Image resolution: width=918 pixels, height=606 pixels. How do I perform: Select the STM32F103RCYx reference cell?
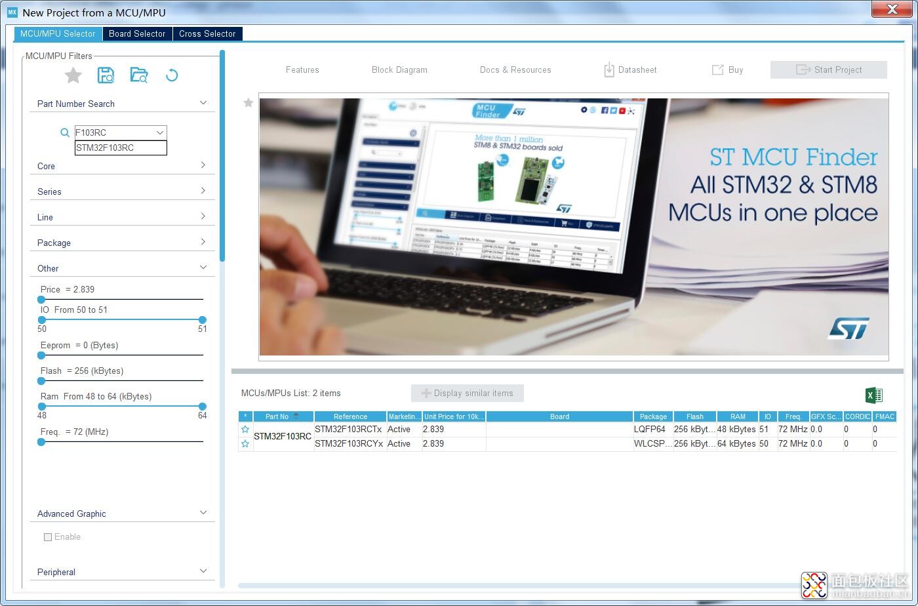350,444
